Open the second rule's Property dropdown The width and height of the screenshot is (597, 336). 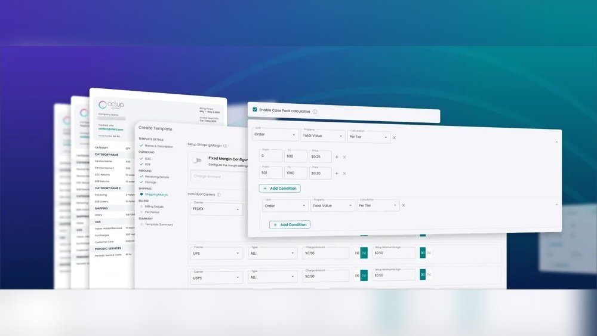333,205
